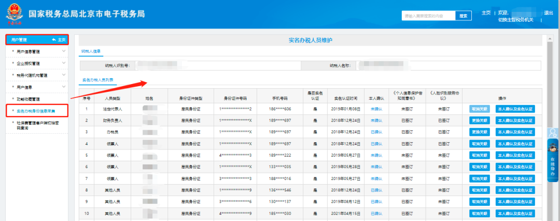Select 实名办税身份信息采集 in the sidebar

36,111
